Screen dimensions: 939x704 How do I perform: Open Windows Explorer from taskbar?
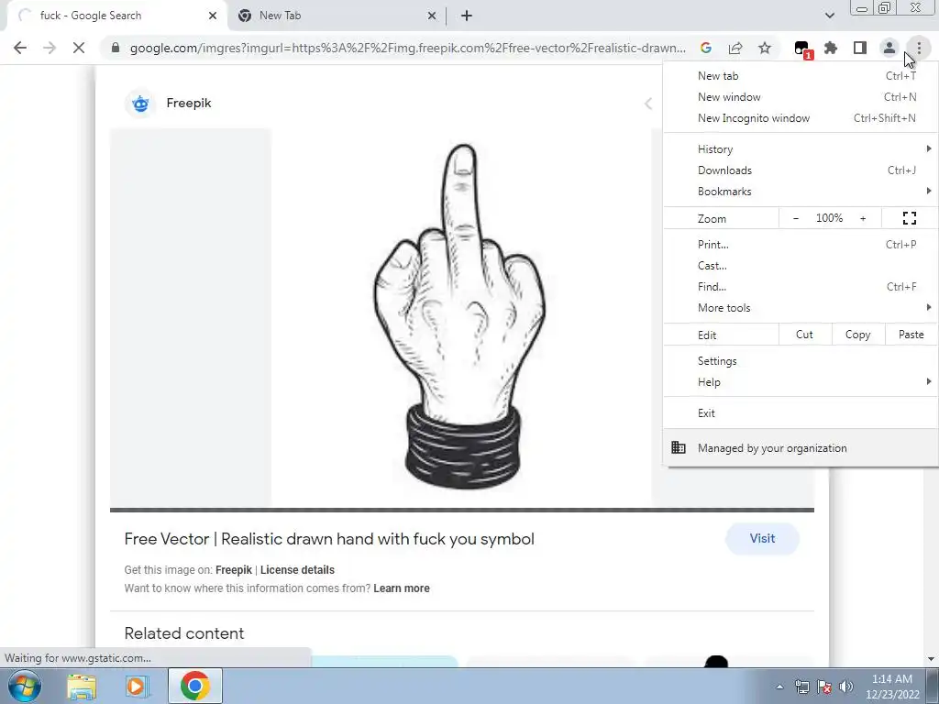pyautogui.click(x=82, y=686)
